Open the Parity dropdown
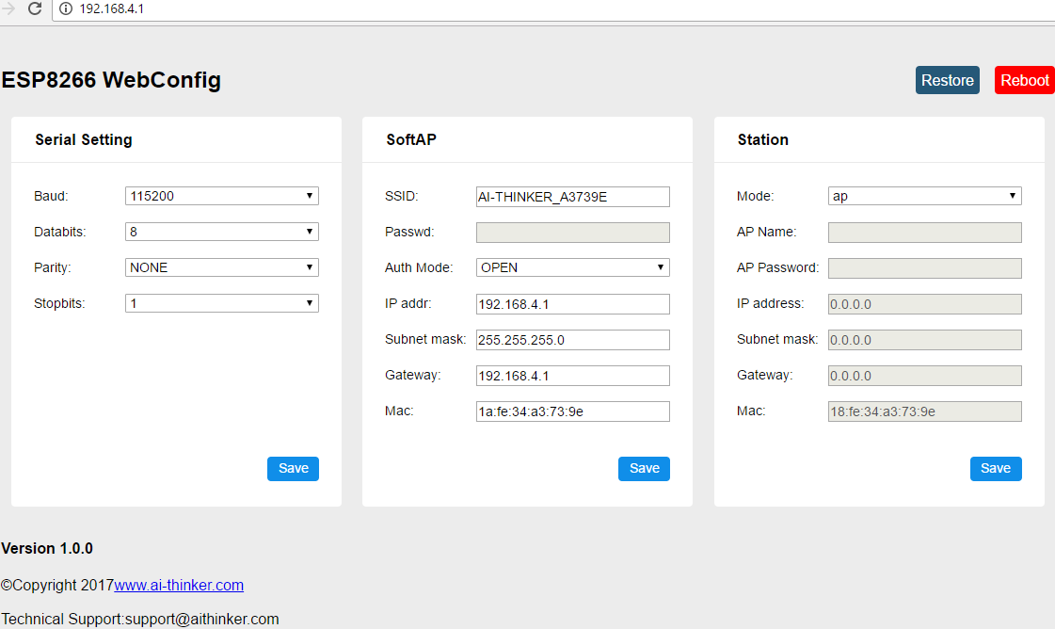 [222, 267]
